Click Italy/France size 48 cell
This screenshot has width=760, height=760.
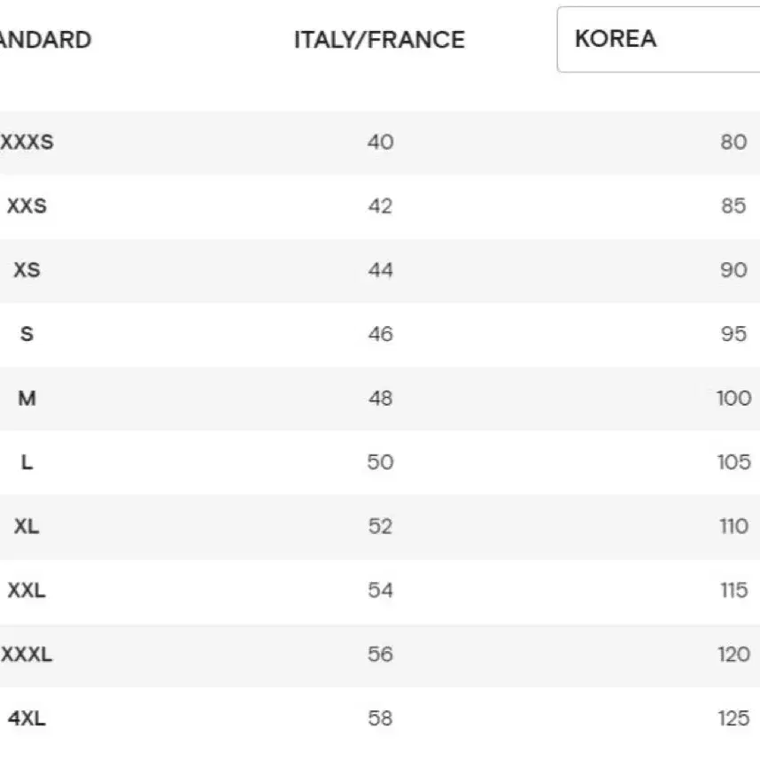[380, 399]
